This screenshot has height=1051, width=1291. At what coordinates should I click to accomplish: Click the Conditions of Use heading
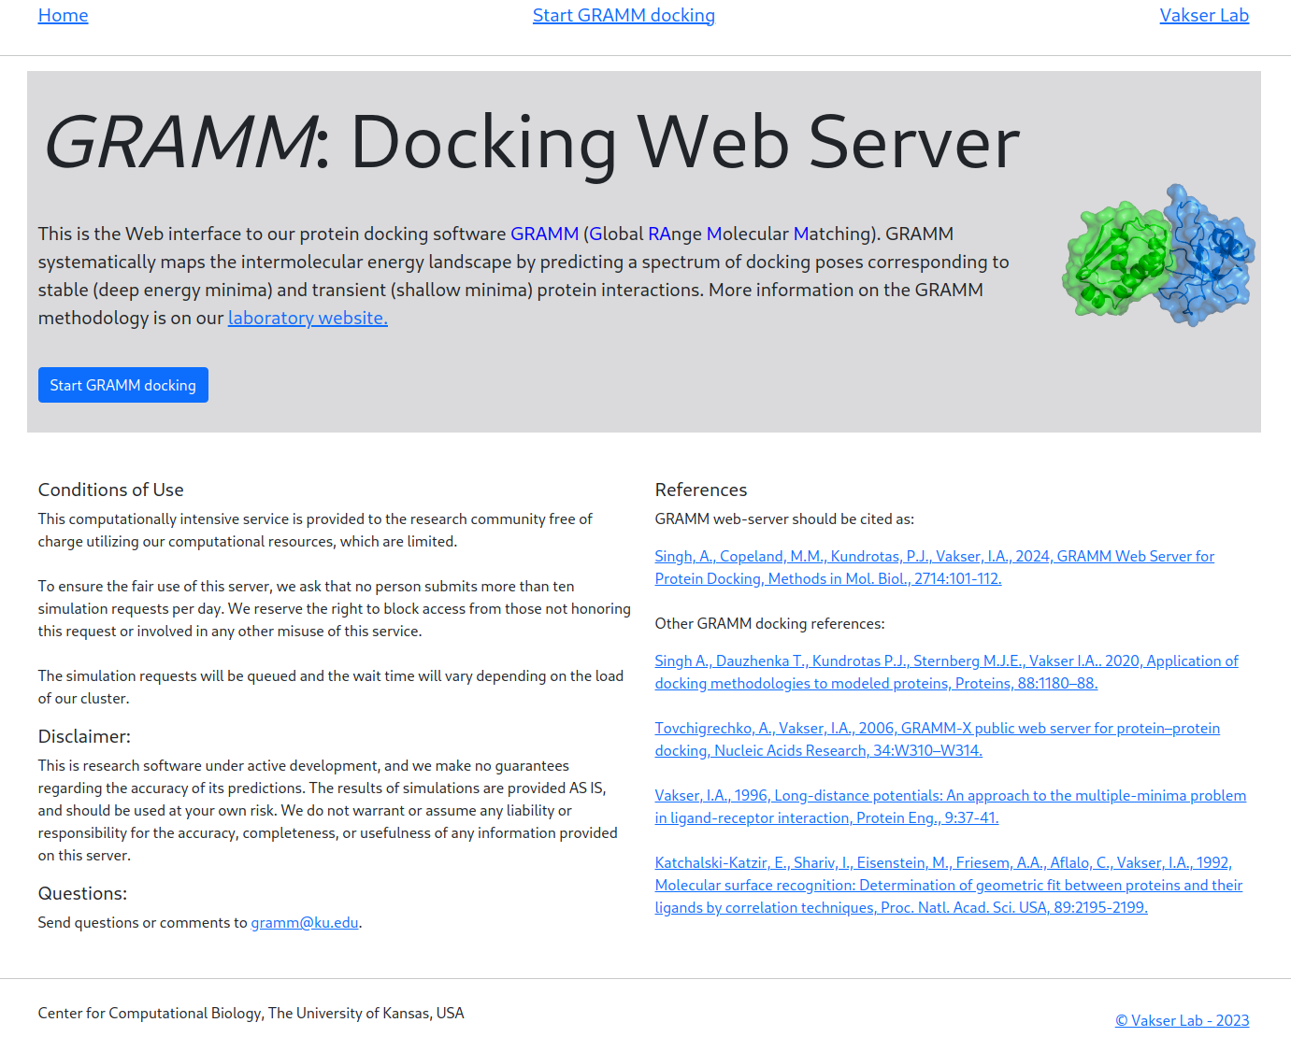click(111, 490)
